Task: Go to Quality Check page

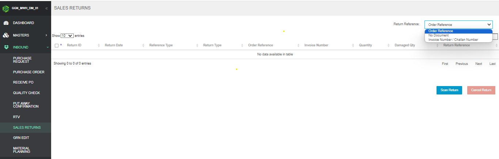Action: (26, 93)
